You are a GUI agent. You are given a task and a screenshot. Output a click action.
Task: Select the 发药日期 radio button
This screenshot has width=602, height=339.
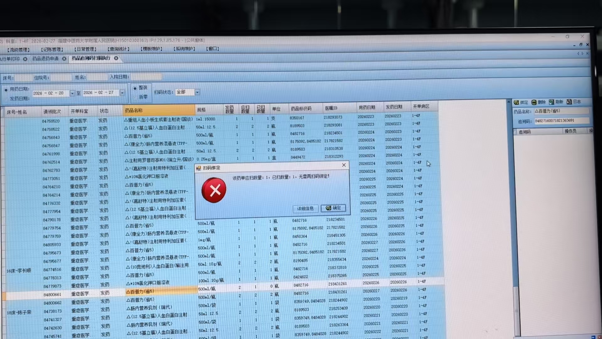[6, 99]
